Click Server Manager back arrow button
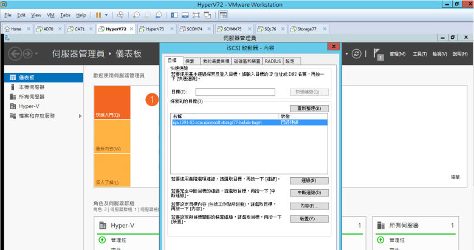Image resolution: width=474 pixels, height=250 pixels. (x=16, y=53)
